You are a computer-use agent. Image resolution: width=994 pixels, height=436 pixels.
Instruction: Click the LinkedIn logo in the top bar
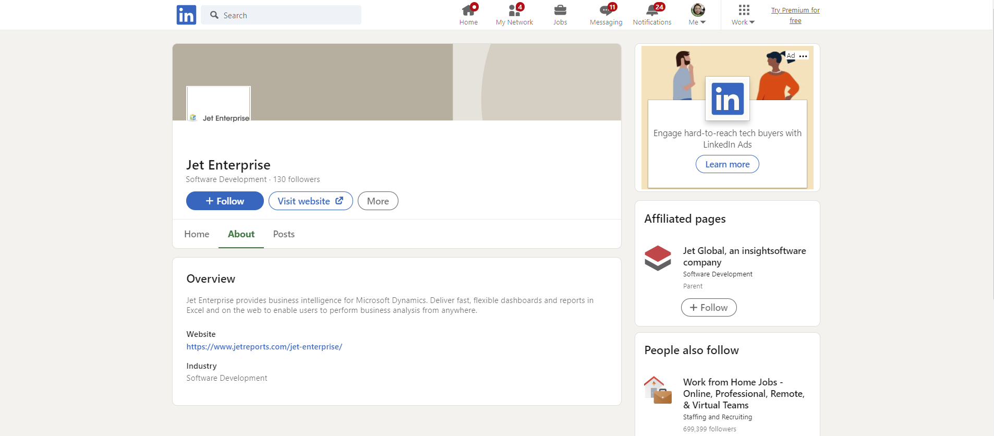pyautogui.click(x=186, y=15)
